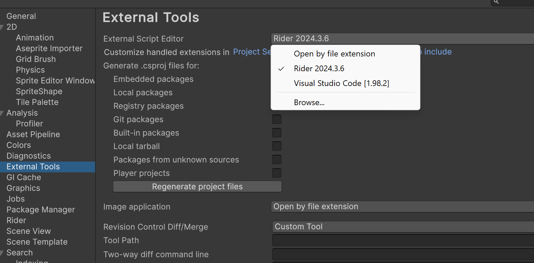Select Diagnostics
Screen dimensions: 534x263
click(29, 156)
